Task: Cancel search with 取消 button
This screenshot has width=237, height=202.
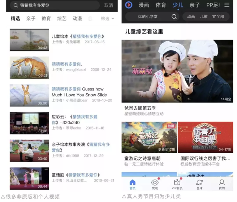Action: 108,5
